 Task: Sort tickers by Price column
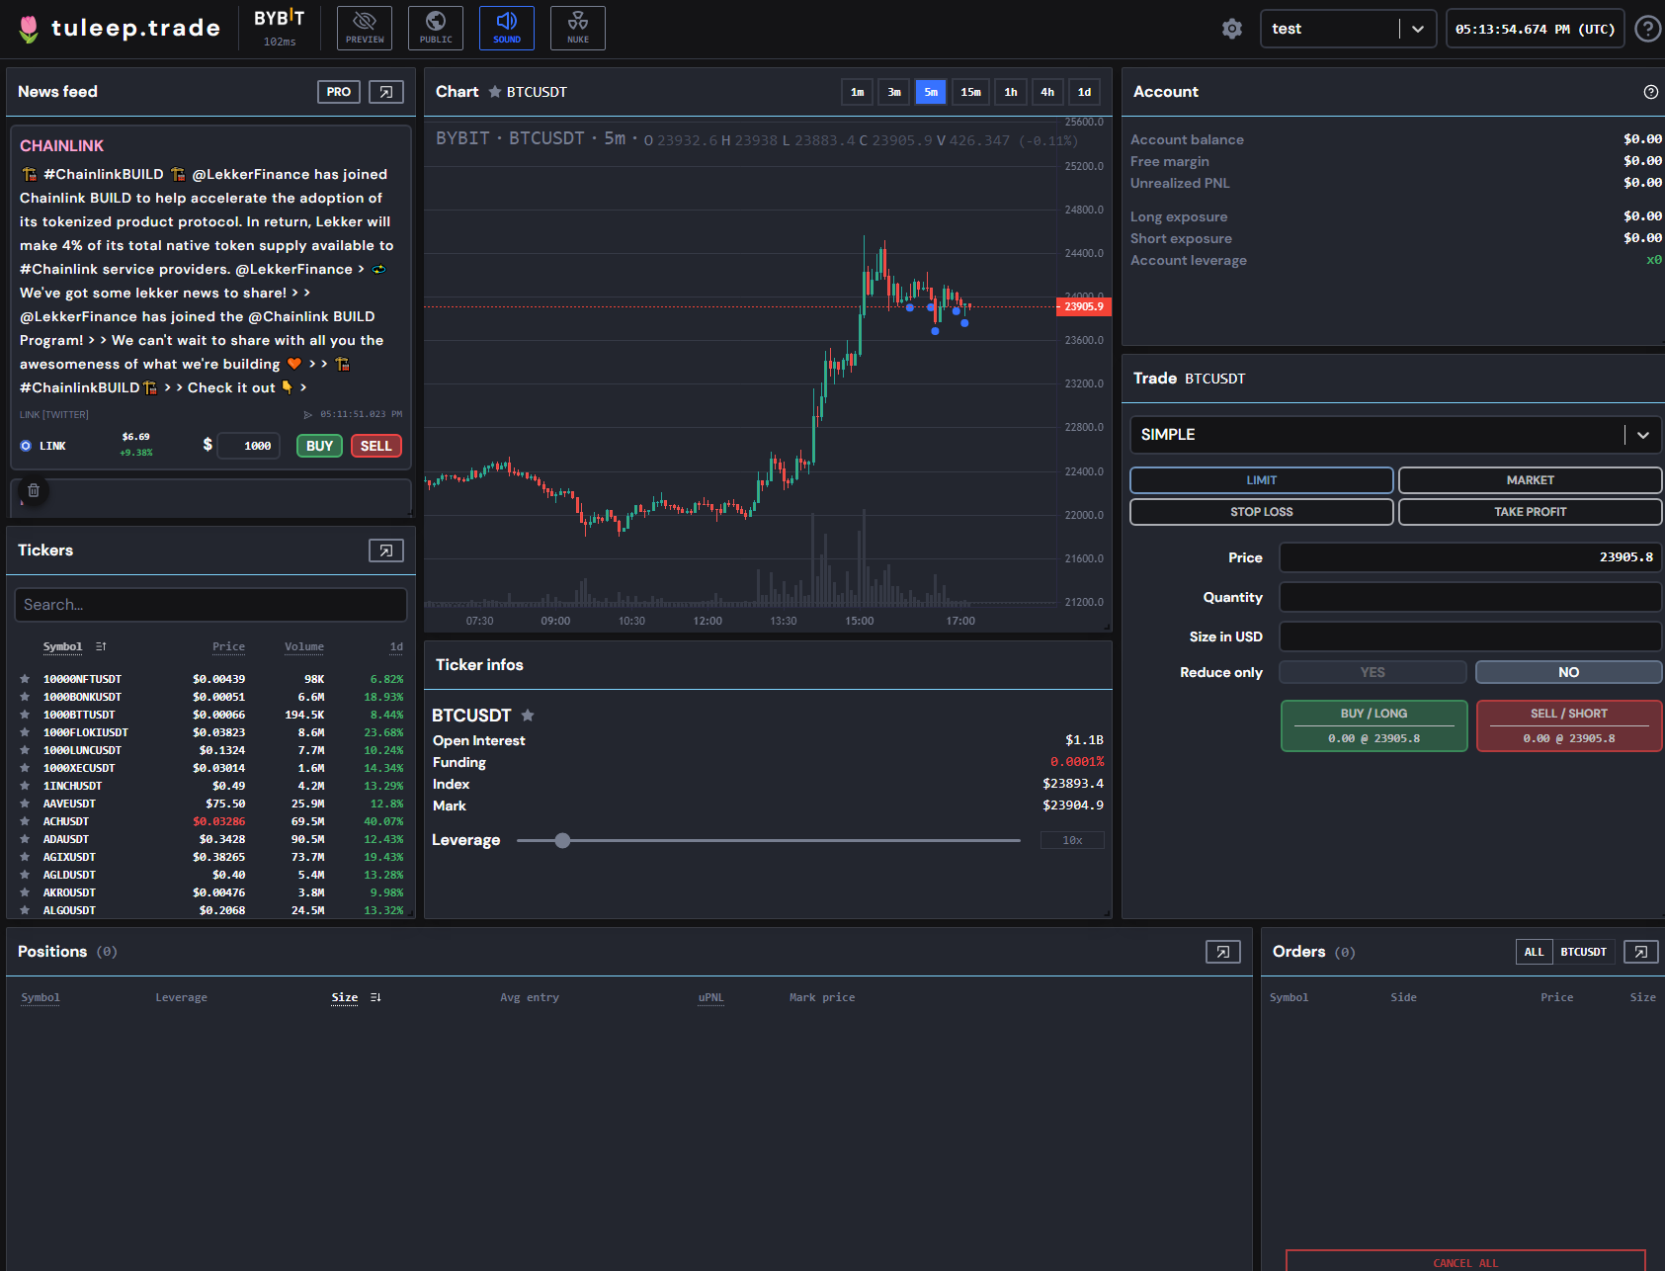point(228,646)
